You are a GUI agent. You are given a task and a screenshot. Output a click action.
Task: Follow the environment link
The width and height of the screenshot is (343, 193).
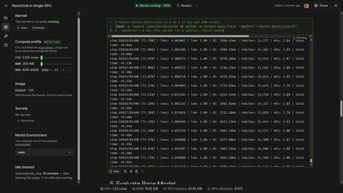(x=23, y=144)
